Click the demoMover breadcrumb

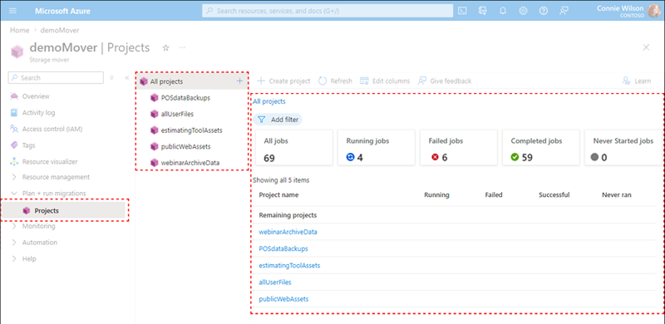(60, 31)
